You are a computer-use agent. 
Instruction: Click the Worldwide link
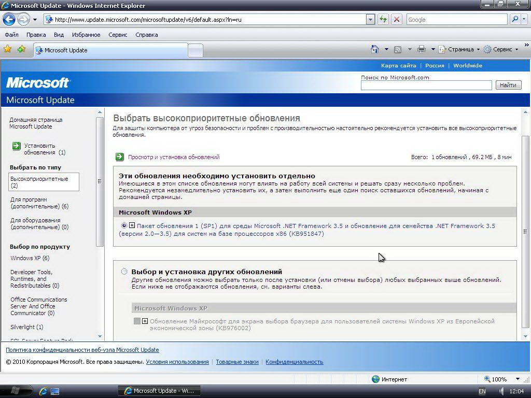coord(468,66)
